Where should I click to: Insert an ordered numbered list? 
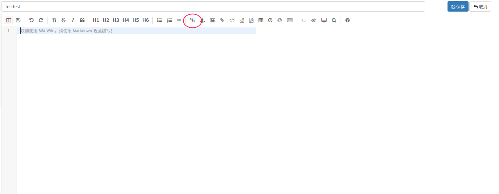pos(170,20)
